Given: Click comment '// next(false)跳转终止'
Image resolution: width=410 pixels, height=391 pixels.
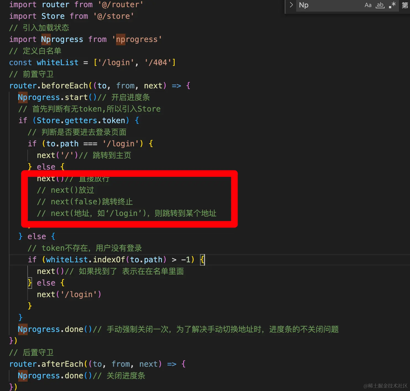Looking at the screenshot, I should 85,202.
